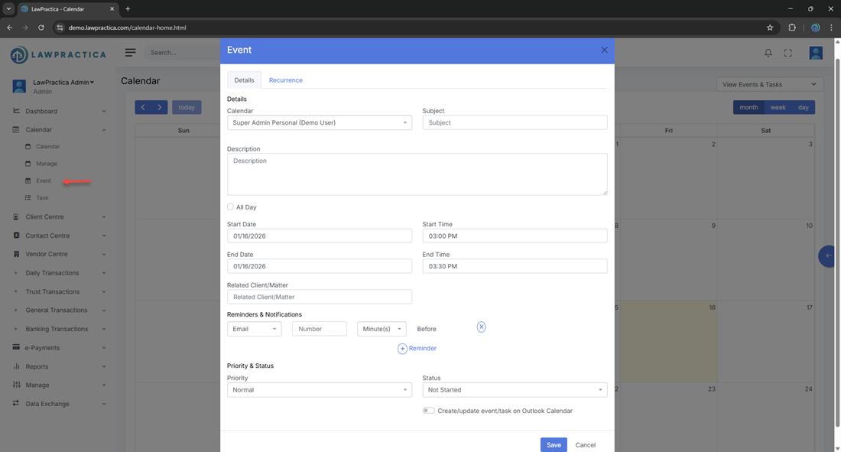
Task: Remove reminder with circled X icon
Action: pos(481,327)
